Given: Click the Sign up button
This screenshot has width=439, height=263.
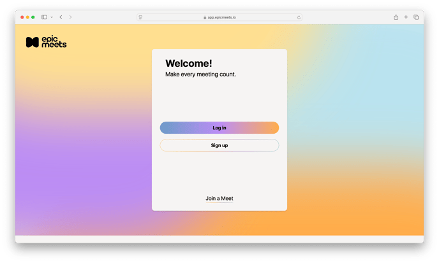Looking at the screenshot, I should 219,145.
